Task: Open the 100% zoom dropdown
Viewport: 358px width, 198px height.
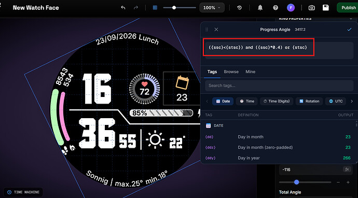Action: [212, 8]
